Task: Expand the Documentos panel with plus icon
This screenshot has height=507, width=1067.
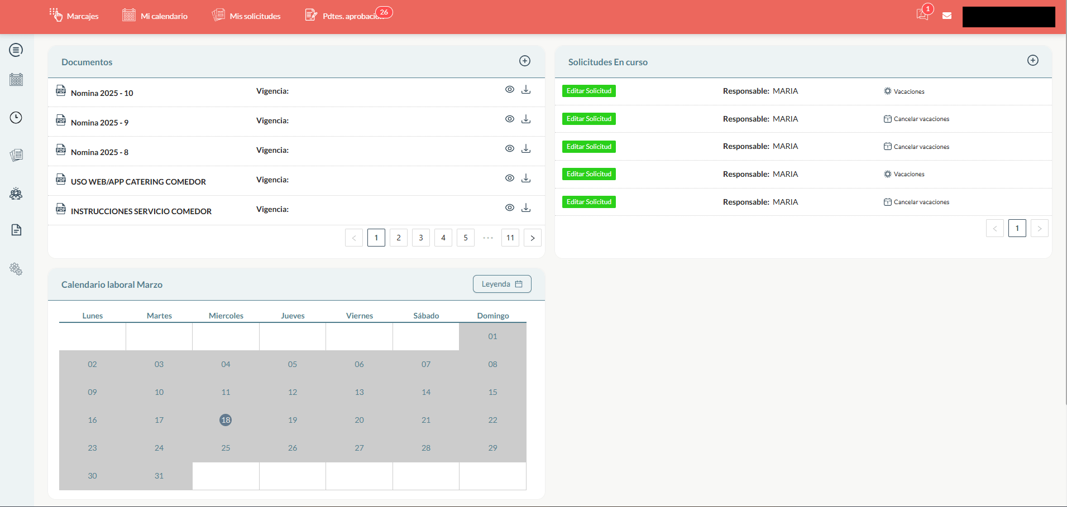Action: [x=525, y=61]
